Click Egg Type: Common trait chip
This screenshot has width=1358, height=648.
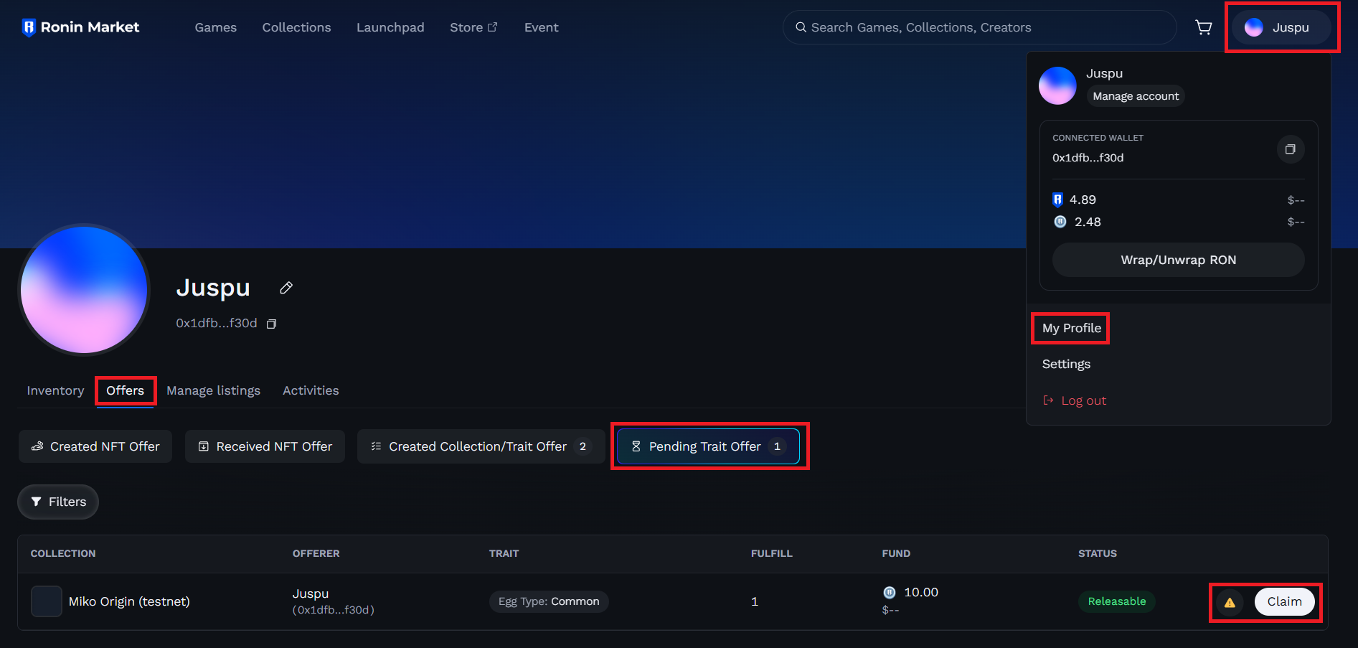[x=549, y=601]
